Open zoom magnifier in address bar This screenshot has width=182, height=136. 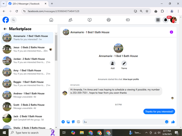tap(141, 11)
